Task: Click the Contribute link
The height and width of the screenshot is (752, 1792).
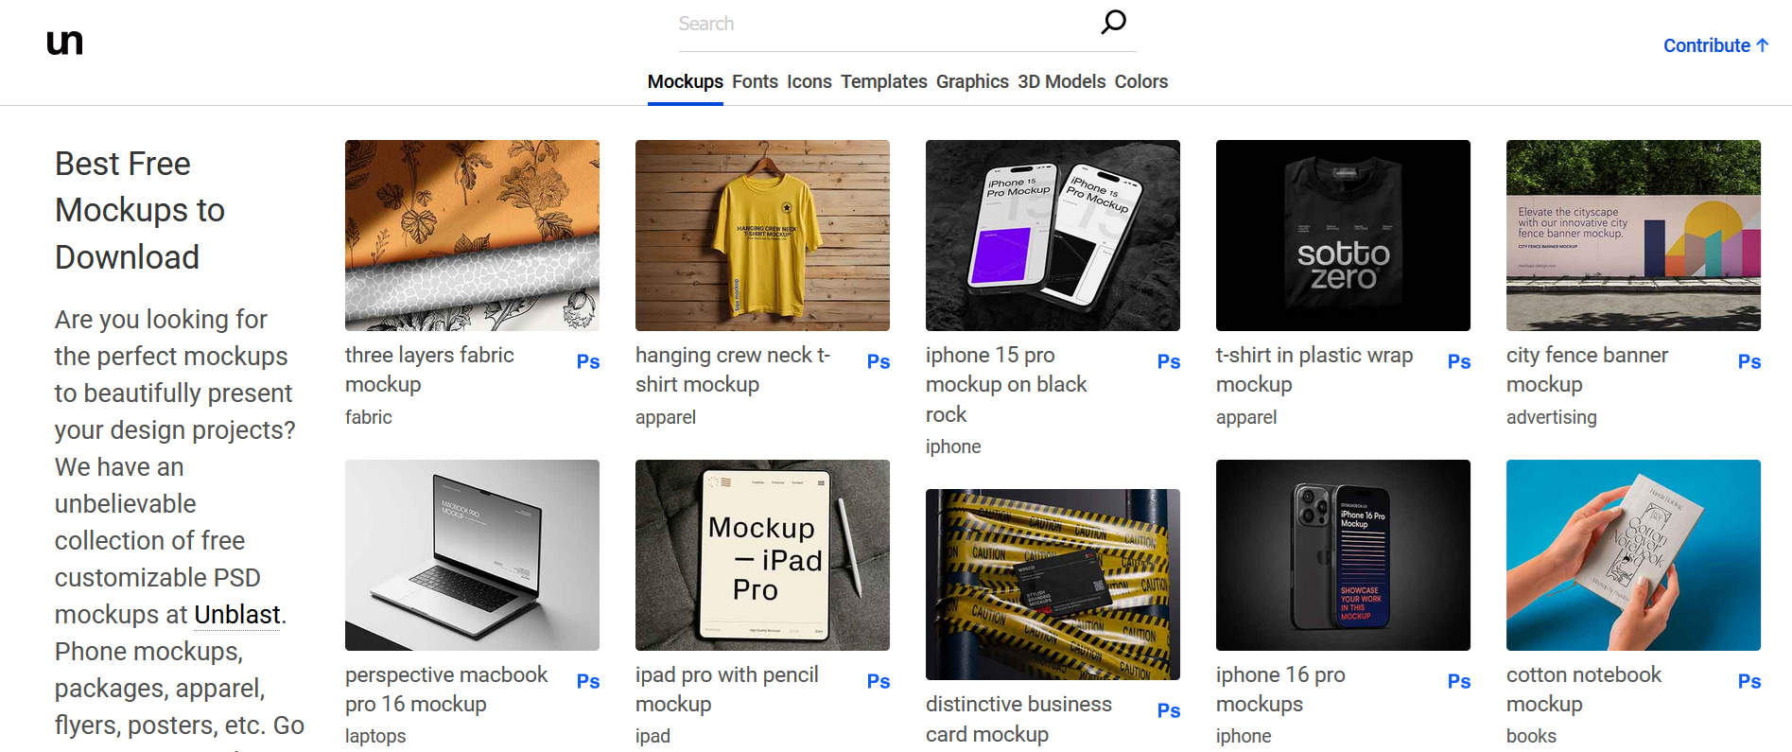Action: (x=1714, y=45)
